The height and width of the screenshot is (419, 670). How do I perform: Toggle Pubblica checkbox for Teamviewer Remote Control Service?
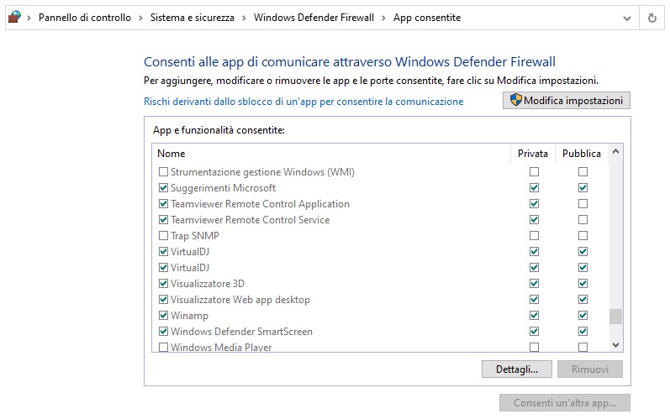[583, 220]
